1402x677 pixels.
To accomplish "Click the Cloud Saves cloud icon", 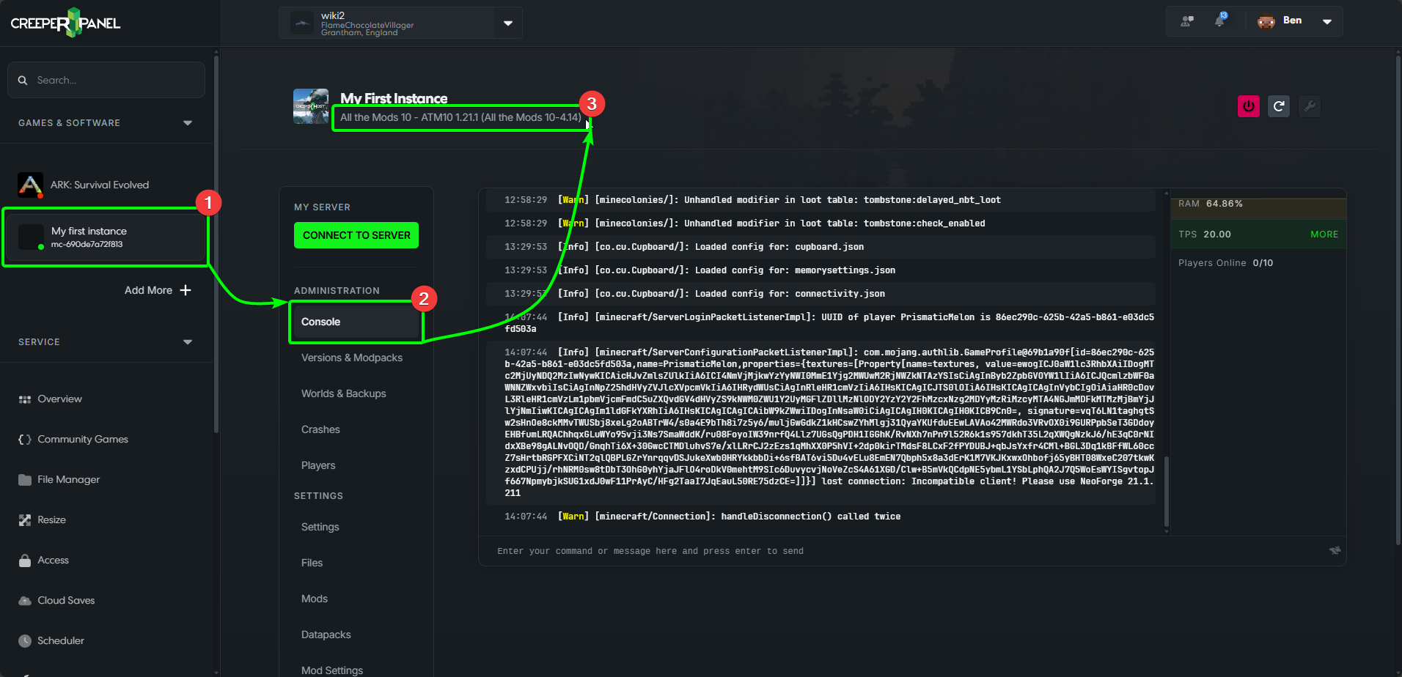I will click(x=25, y=600).
